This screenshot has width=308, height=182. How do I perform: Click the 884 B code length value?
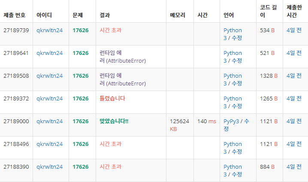coord(267,167)
